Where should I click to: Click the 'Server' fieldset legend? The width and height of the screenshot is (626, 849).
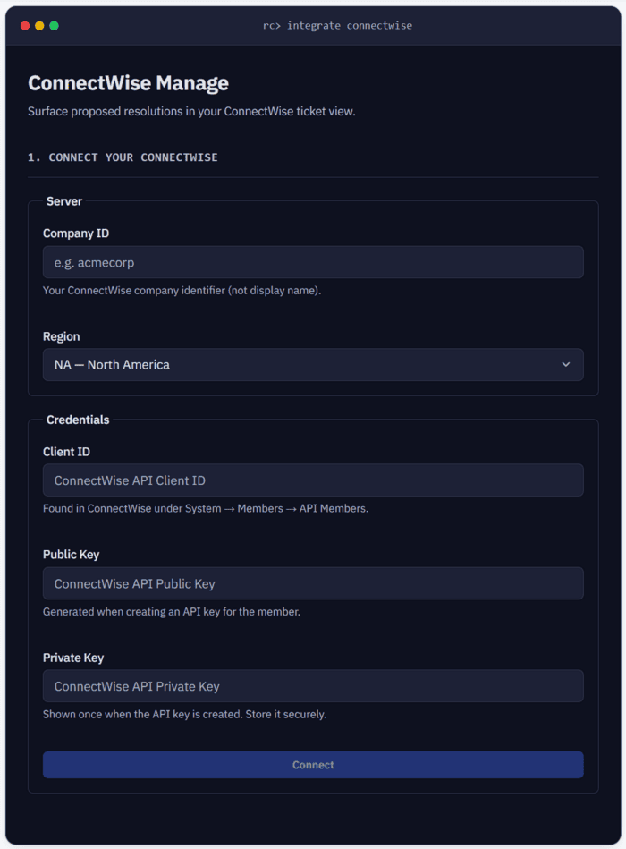[x=63, y=201]
